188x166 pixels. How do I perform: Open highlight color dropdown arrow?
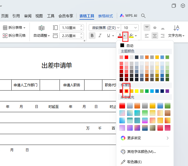(136, 36)
